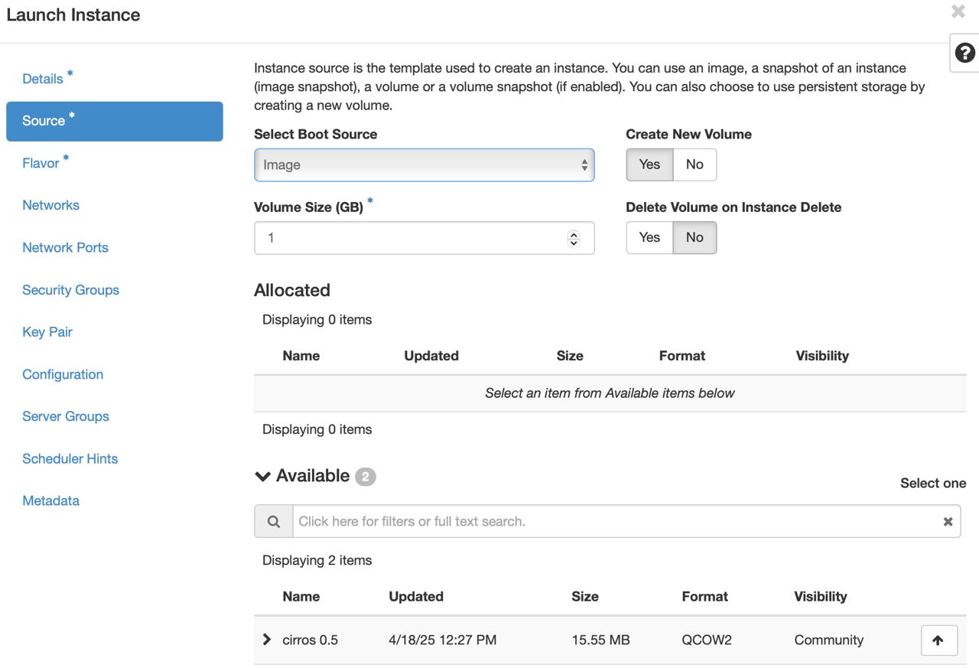Open the Security Groups step
This screenshot has height=668, width=979.
pos(70,290)
